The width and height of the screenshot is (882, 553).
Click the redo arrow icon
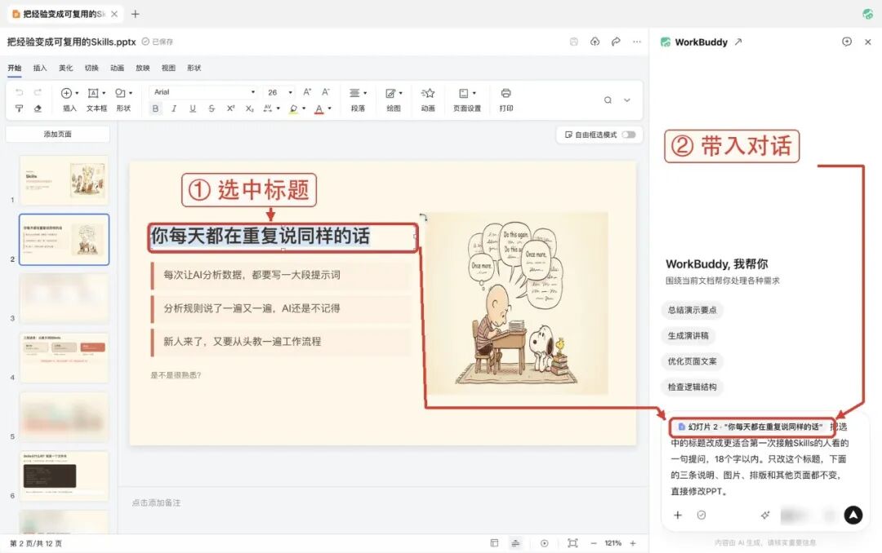[x=38, y=93]
